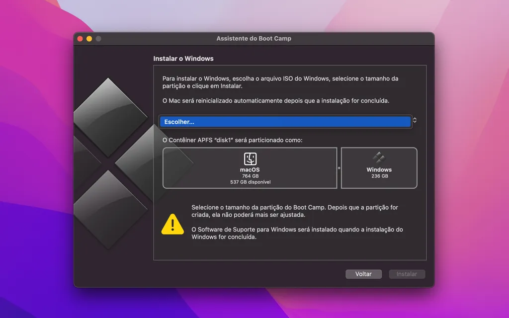Click the dropdown stepper arrows beside Escolher
Viewport: 509px width, 318px height.
pos(415,120)
